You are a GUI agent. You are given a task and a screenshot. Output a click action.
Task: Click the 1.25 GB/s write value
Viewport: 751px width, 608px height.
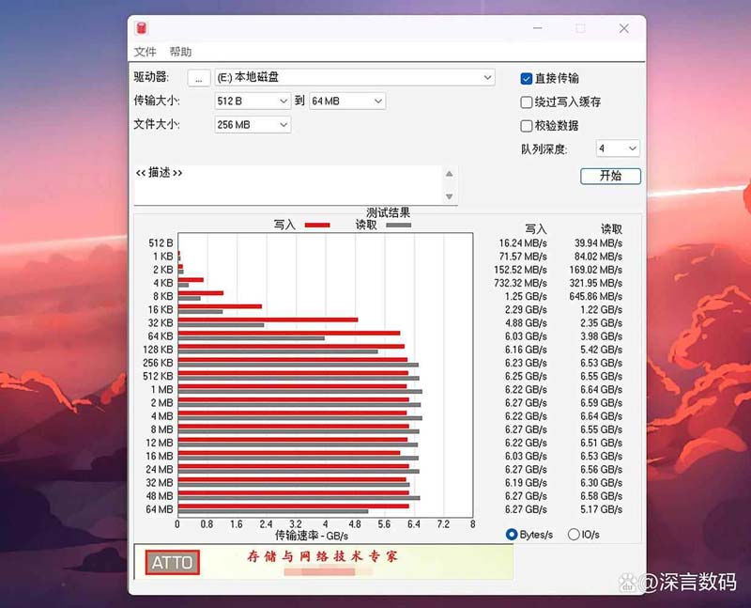pos(526,296)
